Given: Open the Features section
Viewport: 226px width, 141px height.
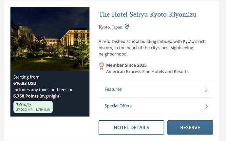Looking at the screenshot, I should point(156,89).
